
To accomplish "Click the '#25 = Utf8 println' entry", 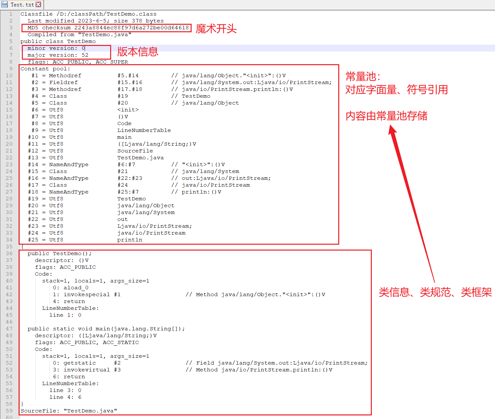I will (x=85, y=240).
